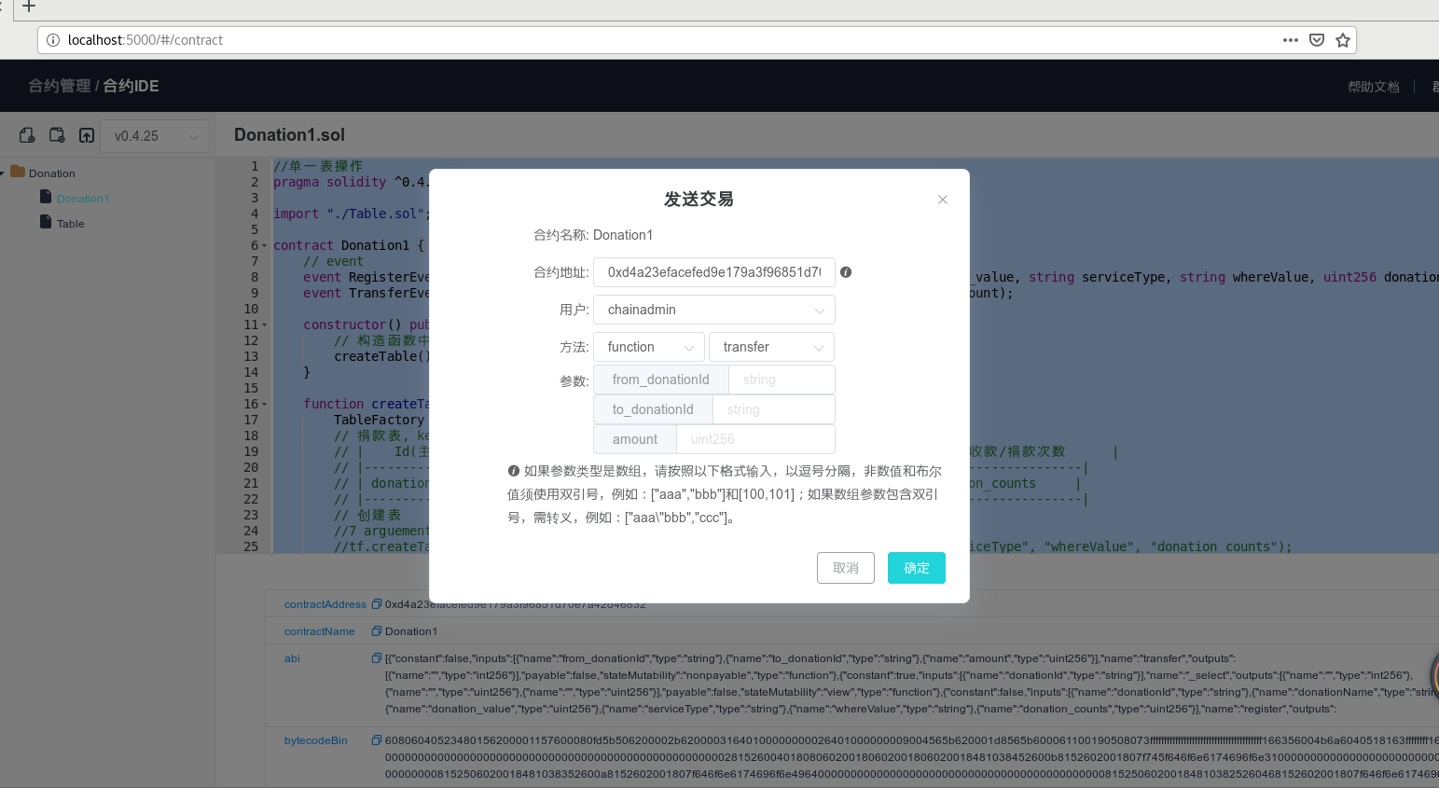Image resolution: width=1439 pixels, height=788 pixels.
Task: Click the from_donationId parameter input
Action: coord(782,379)
